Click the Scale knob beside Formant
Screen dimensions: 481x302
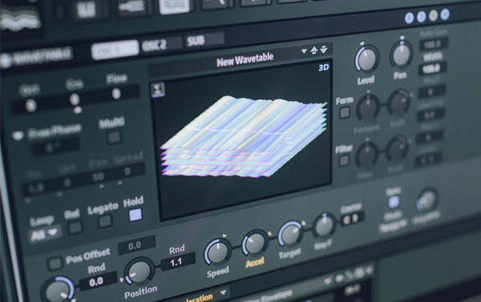[398, 103]
